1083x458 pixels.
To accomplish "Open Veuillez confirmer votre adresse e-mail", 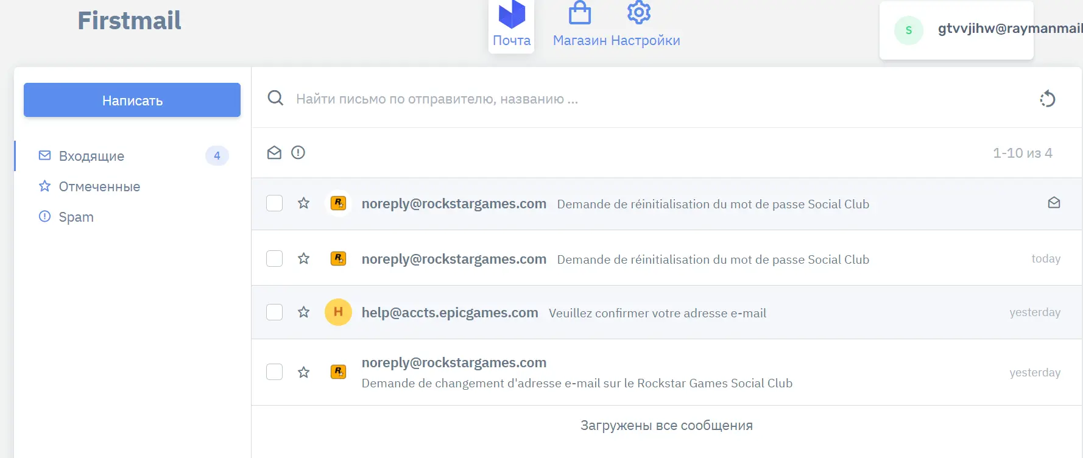I will (657, 313).
